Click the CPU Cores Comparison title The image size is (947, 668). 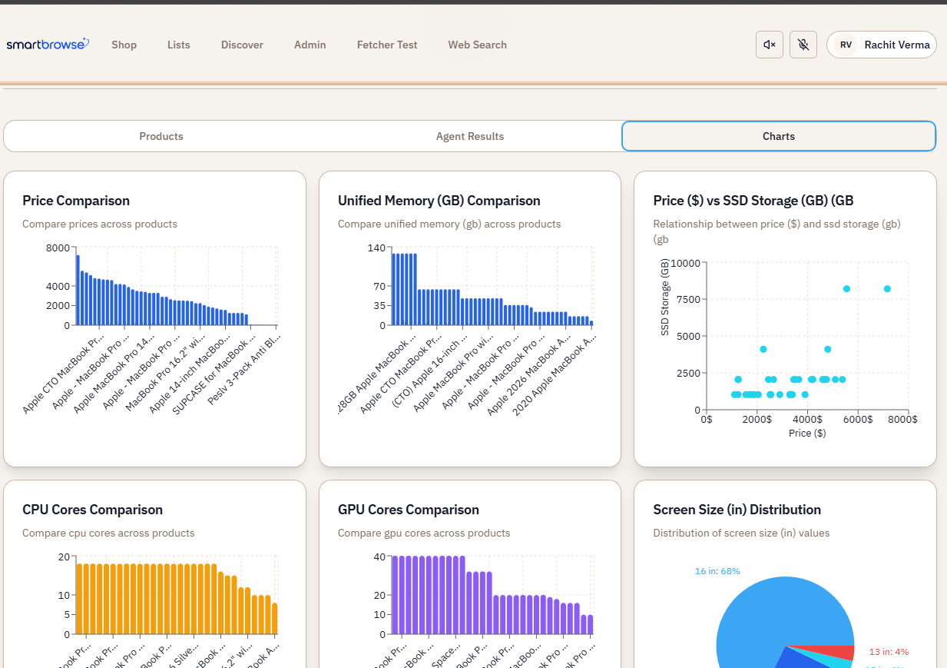coord(92,510)
